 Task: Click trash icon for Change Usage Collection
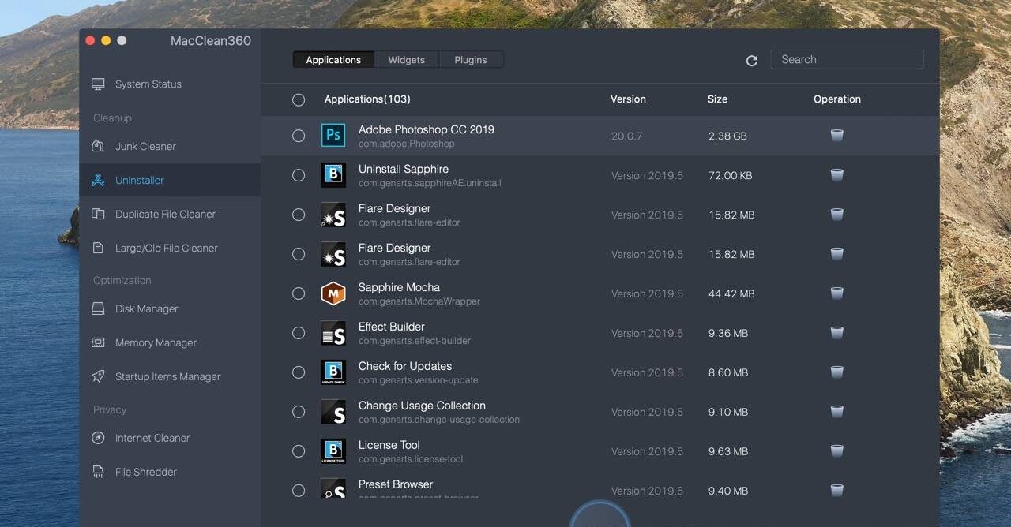pyautogui.click(x=837, y=412)
